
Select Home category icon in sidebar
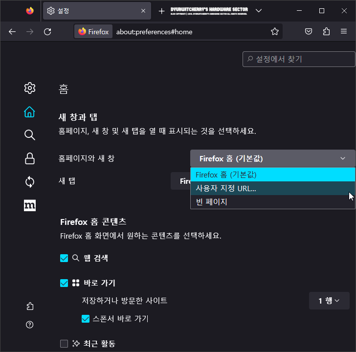click(x=29, y=112)
